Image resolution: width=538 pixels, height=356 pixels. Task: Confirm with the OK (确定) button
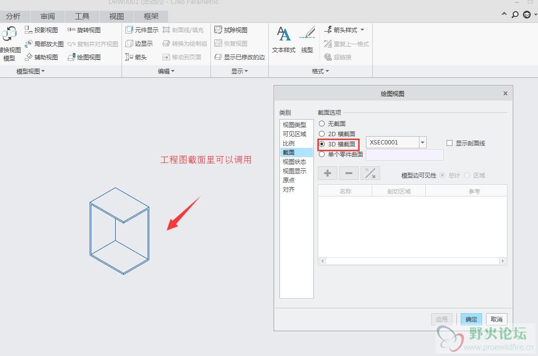[471, 319]
